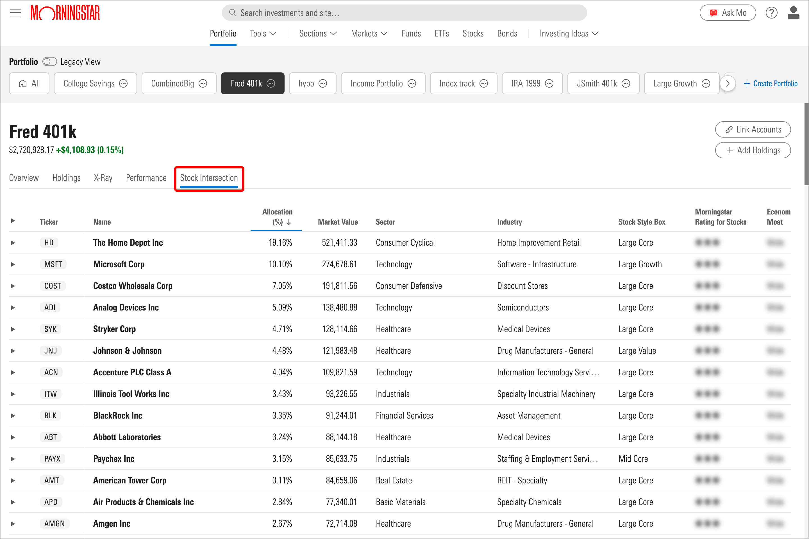Viewport: 809px width, 539px height.
Task: Open the Bonds nav item
Action: pos(507,33)
